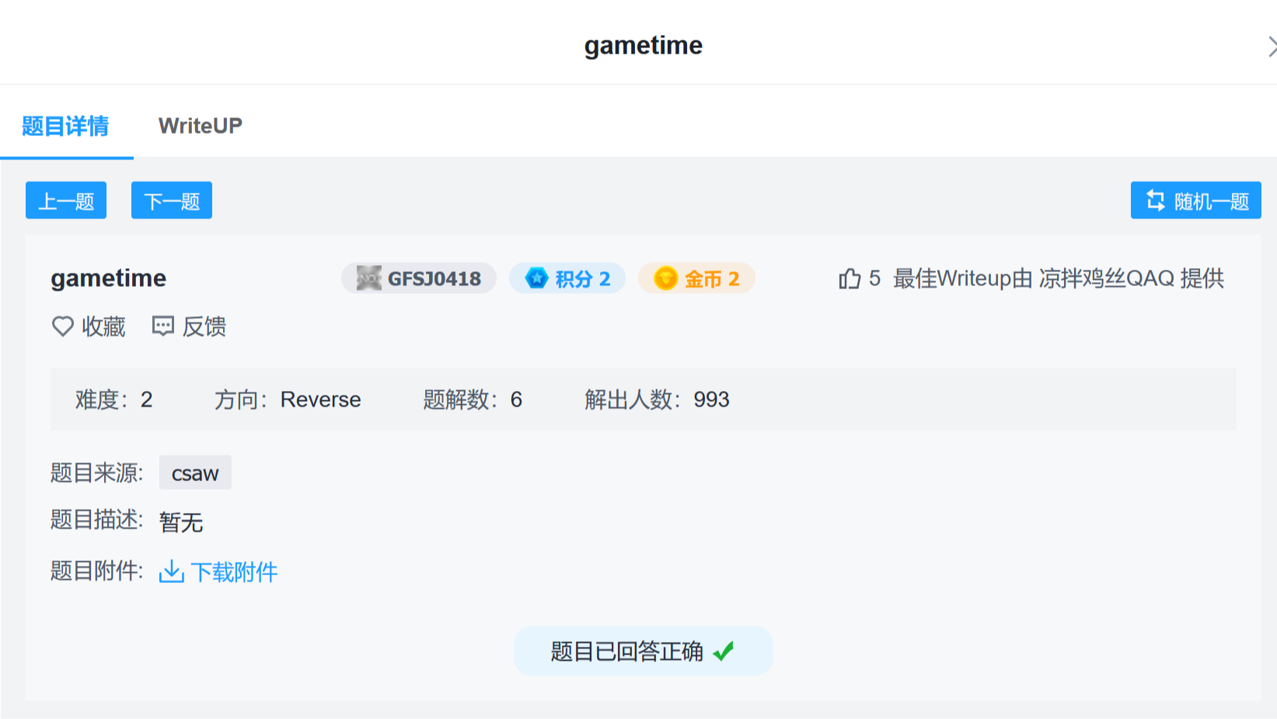Screen dimensions: 1277x719
Task: Download attachment via 下载附件 link
Action: (x=235, y=571)
